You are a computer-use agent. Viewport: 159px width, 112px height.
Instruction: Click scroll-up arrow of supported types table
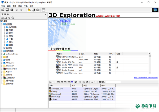[x=150, y=53]
